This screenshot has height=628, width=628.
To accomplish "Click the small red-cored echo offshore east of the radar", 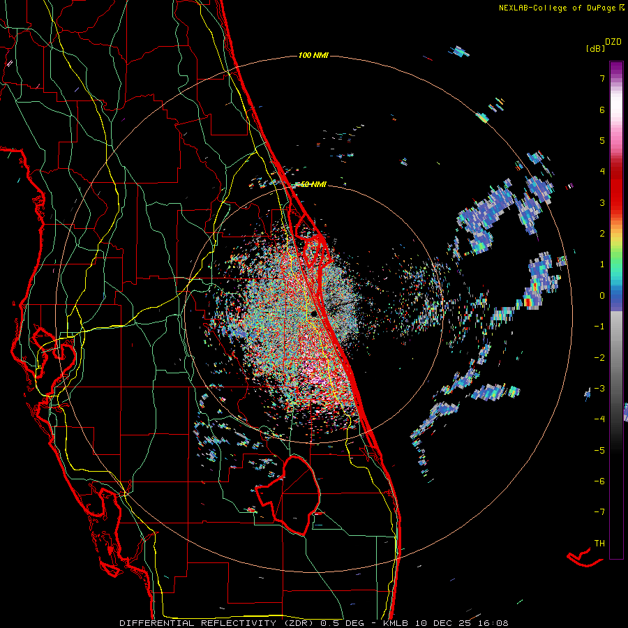I will (528, 302).
